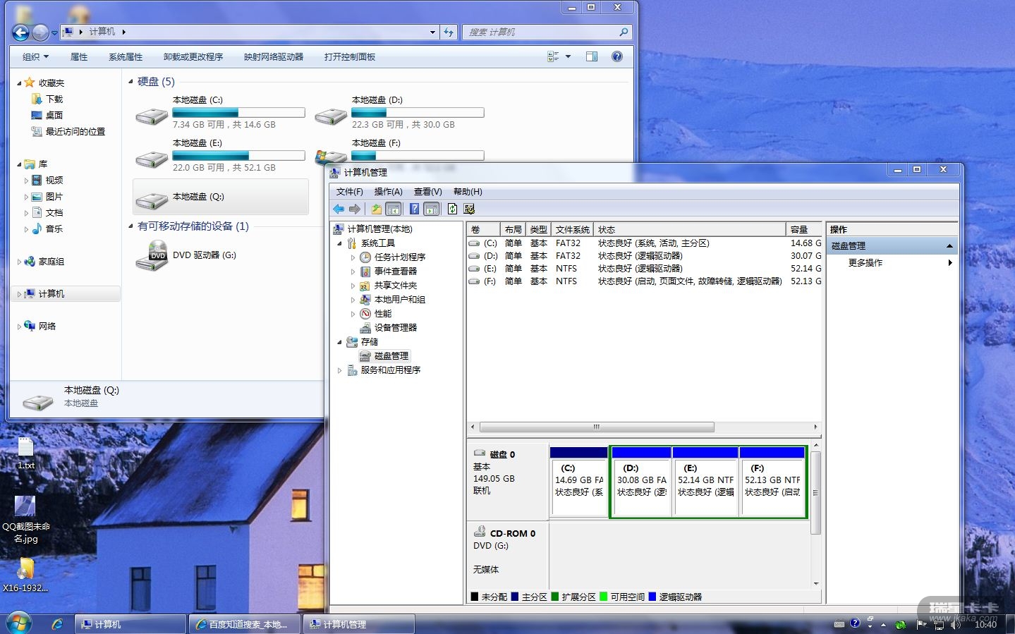Expand 服务和应用程序 tree node
Viewport: 1015px width, 634px height.
pyautogui.click(x=339, y=370)
